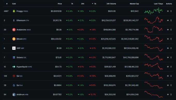Add Sei using its plus icon
Screen dimensions: 176x100
pyautogui.click(x=168, y=76)
